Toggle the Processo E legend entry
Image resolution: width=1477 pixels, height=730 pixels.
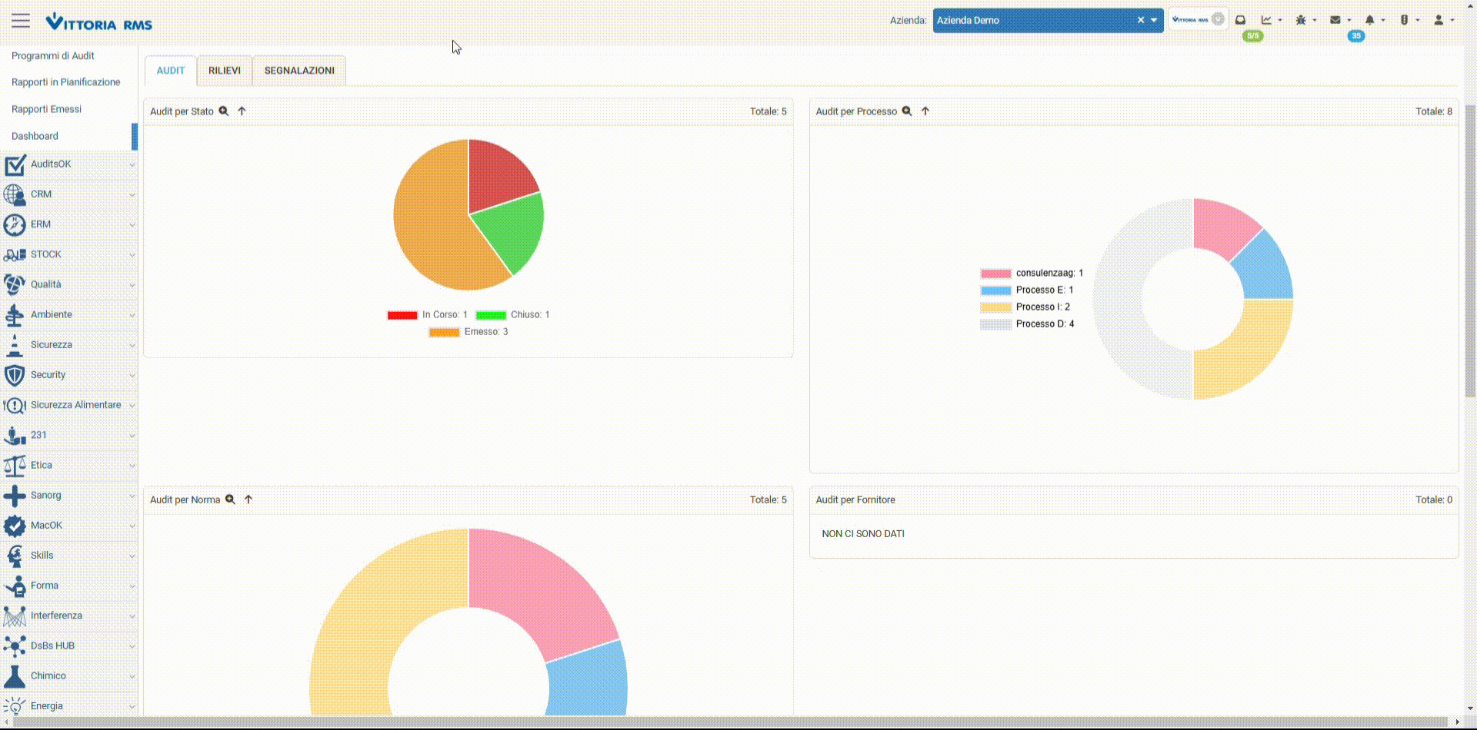pos(1027,290)
